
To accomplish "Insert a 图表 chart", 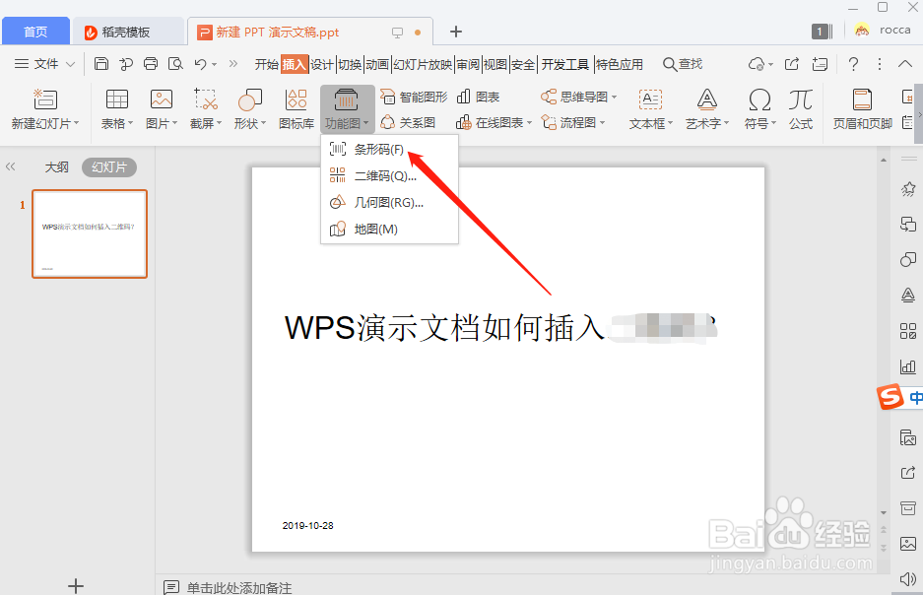I will [478, 97].
